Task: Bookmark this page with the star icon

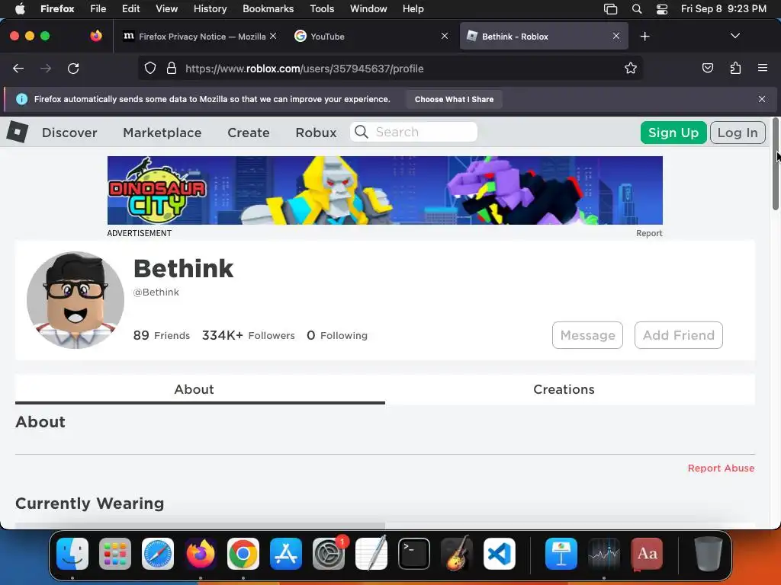Action: tap(631, 68)
